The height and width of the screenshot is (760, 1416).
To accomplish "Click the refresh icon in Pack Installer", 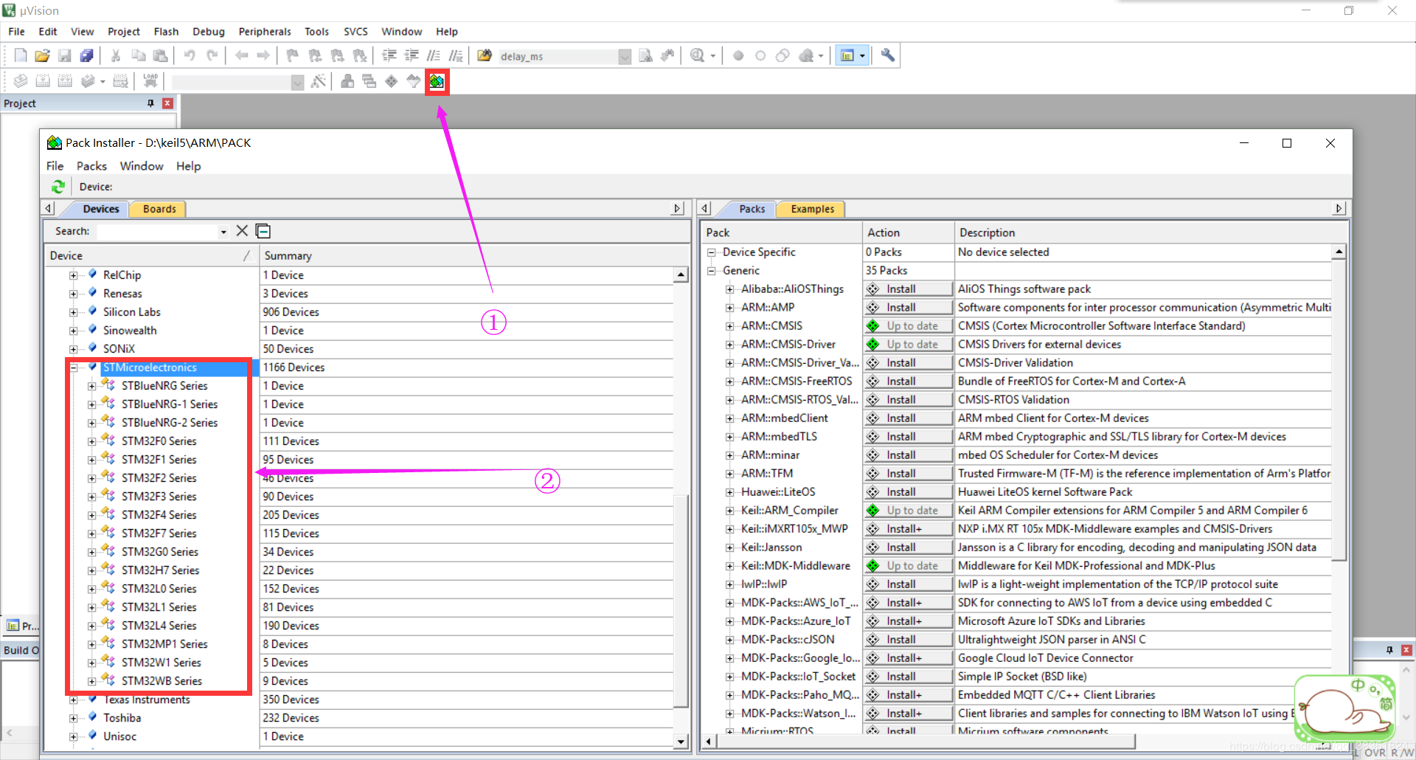I will coord(58,187).
